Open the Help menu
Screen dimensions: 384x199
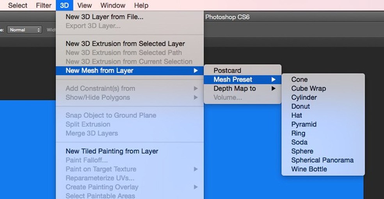141,5
